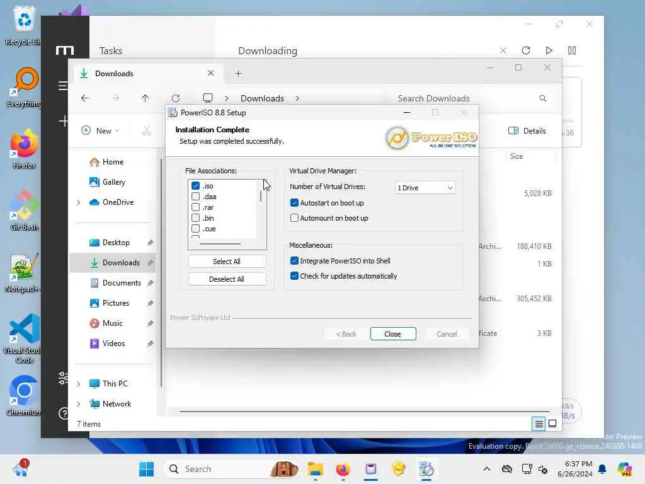Screen dimensions: 645x484
Task: Open the Number of Virtual Drives dropdown
Action: (425, 188)
